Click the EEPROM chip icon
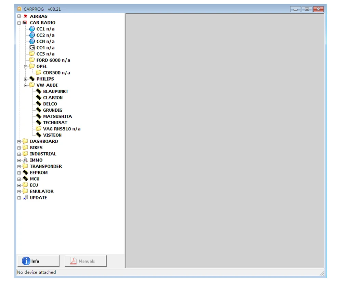The width and height of the screenshot is (342, 281). click(26, 172)
